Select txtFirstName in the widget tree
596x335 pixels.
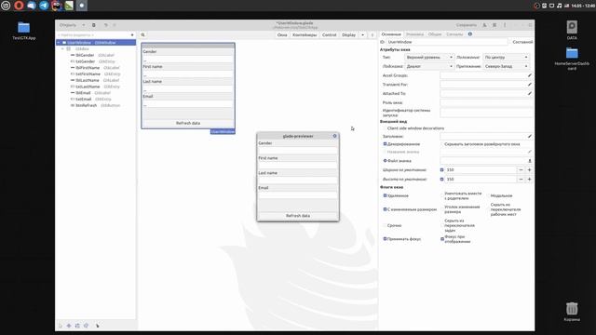pyautogui.click(x=95, y=74)
